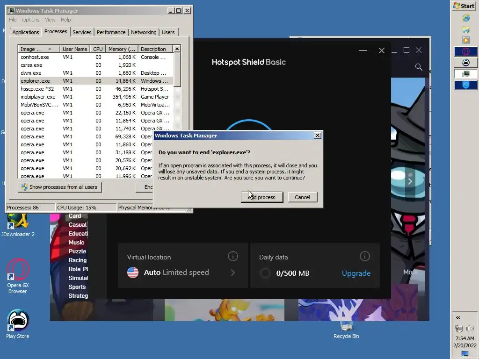Select the explorer.exe process row
This screenshot has width=479, height=359.
(95, 81)
